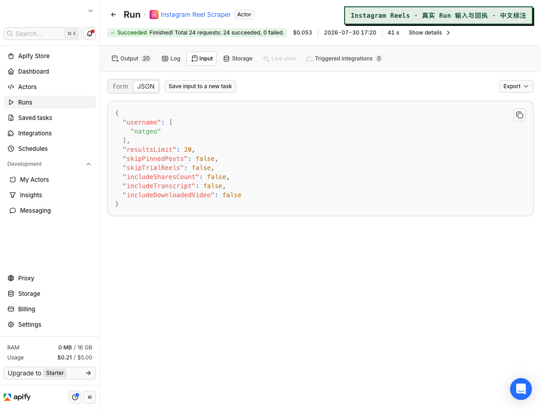Expand the account dropdown at sidebar top
Image resolution: width=541 pixels, height=409 pixels.
click(x=90, y=11)
